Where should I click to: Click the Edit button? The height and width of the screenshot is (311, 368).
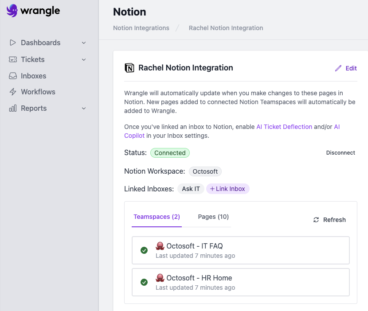(346, 68)
